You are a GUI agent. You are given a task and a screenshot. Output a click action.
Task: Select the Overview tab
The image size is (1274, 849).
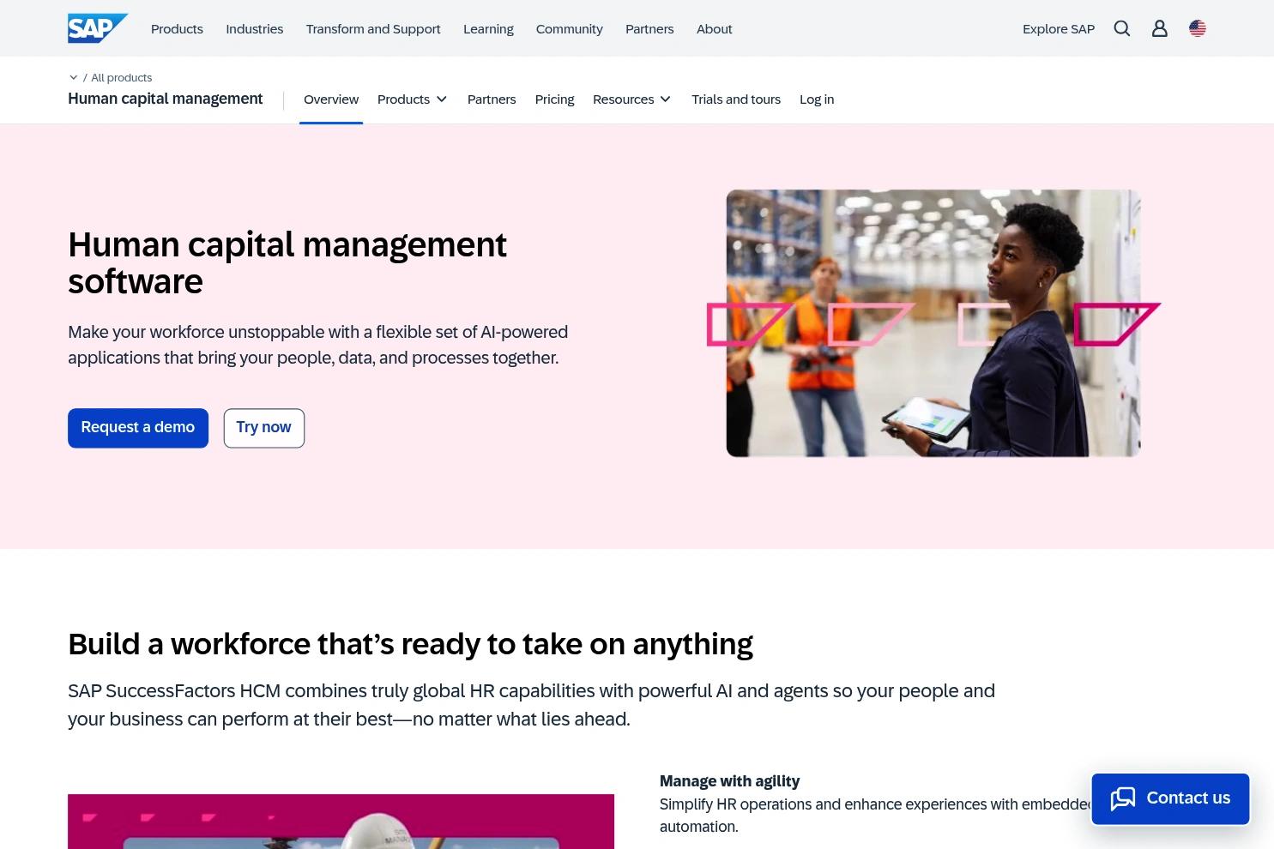331,99
